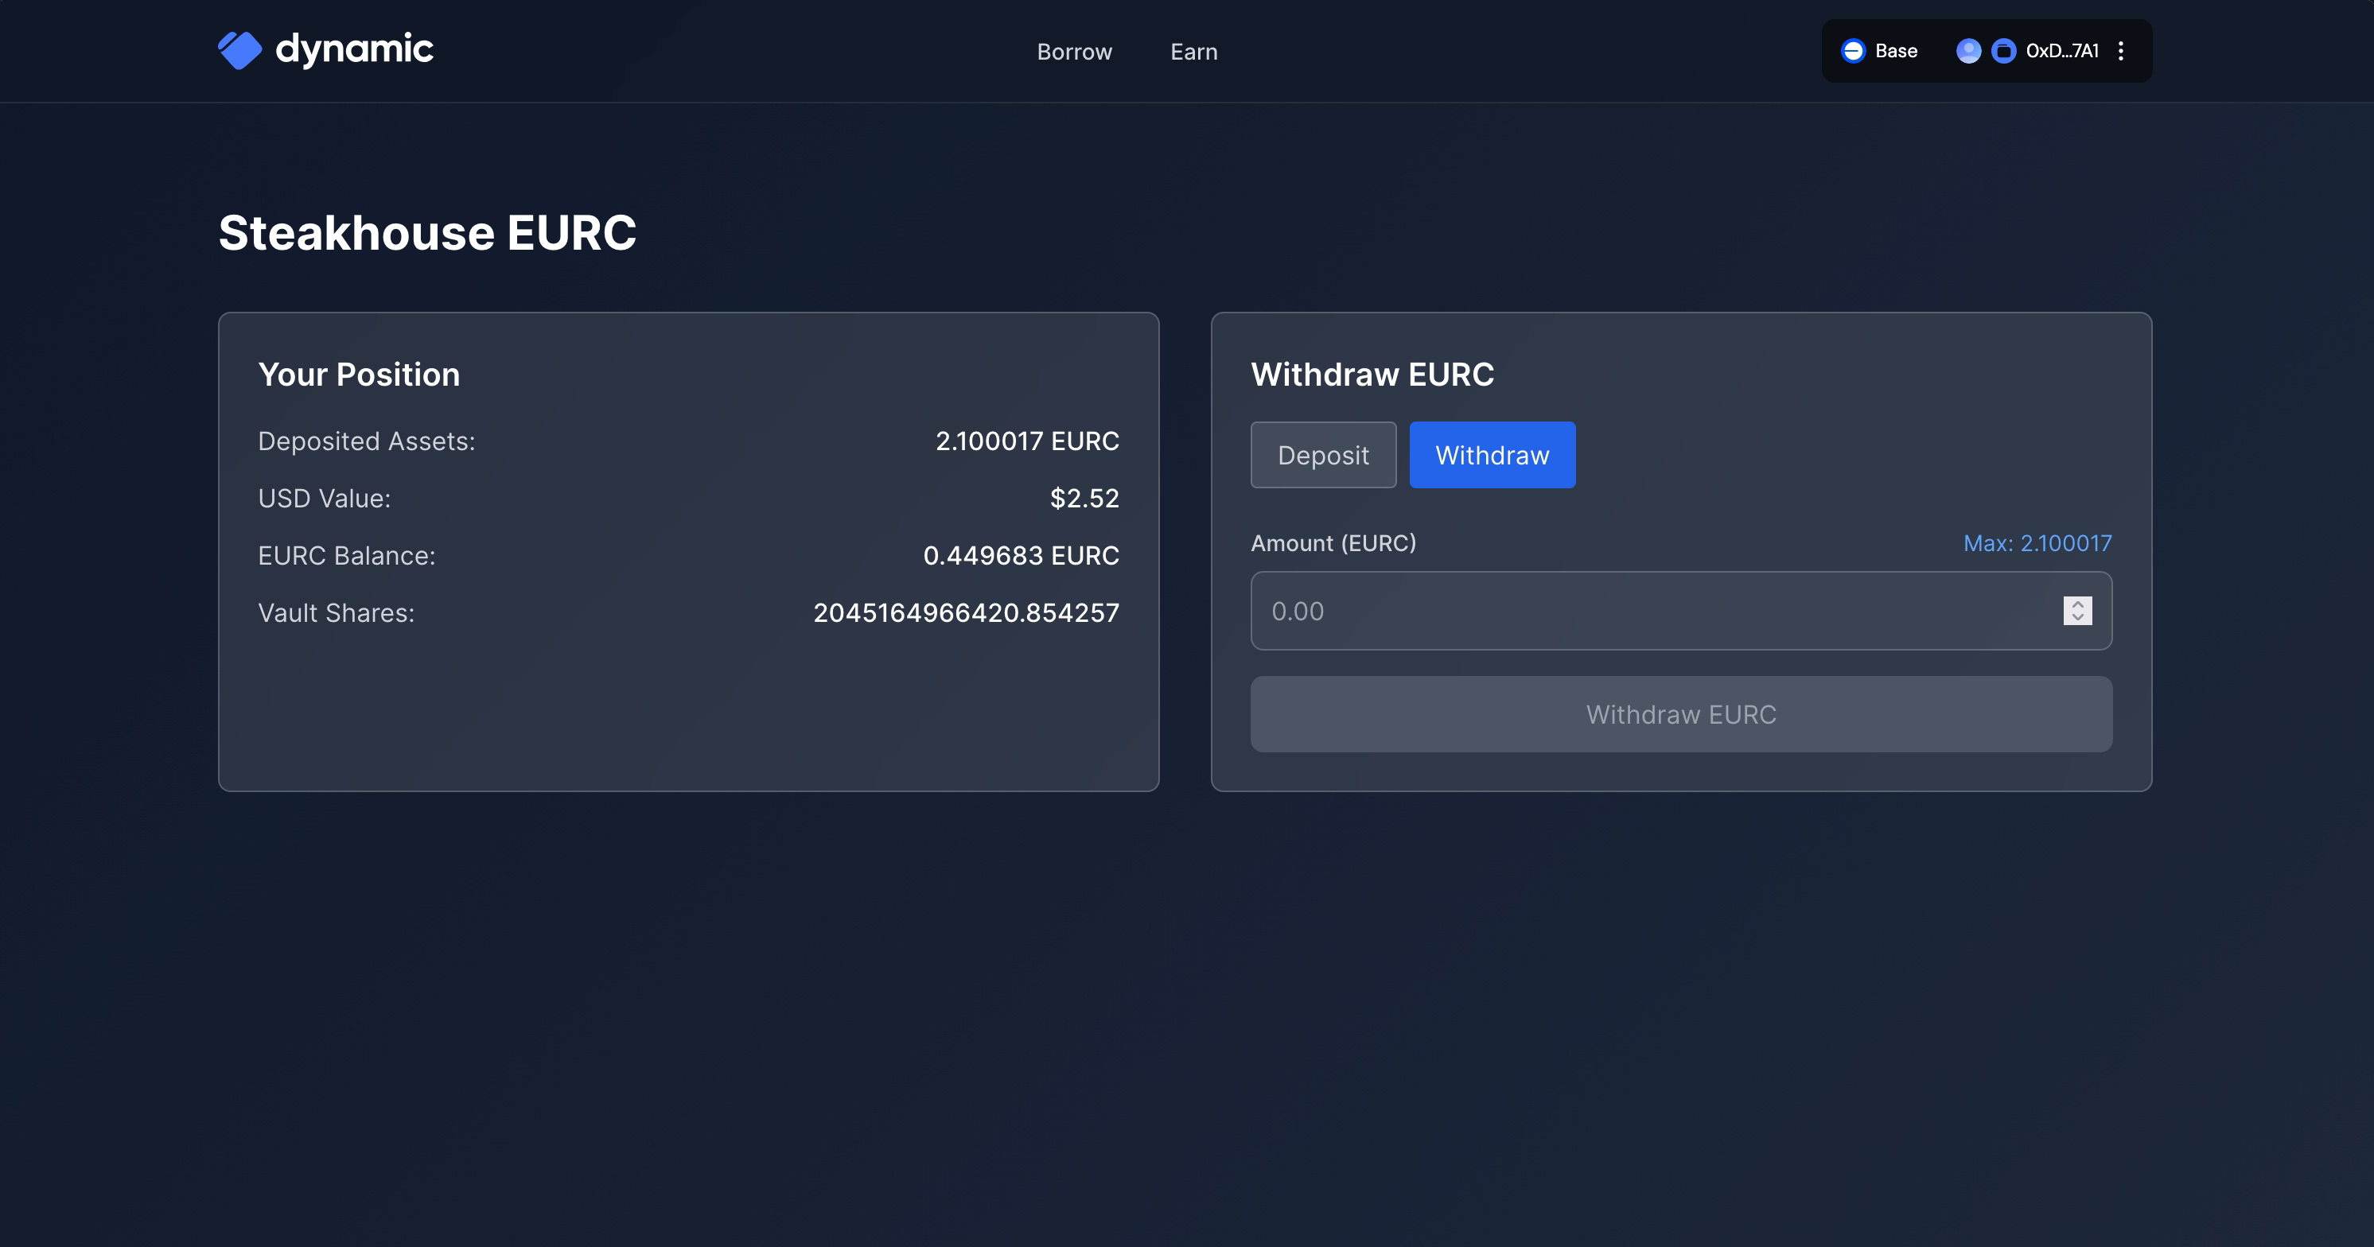Click the Deposited Assets label
Viewport: 2374px width, 1247px height.
click(366, 441)
